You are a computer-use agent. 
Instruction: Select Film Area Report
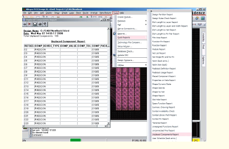[160, 38]
